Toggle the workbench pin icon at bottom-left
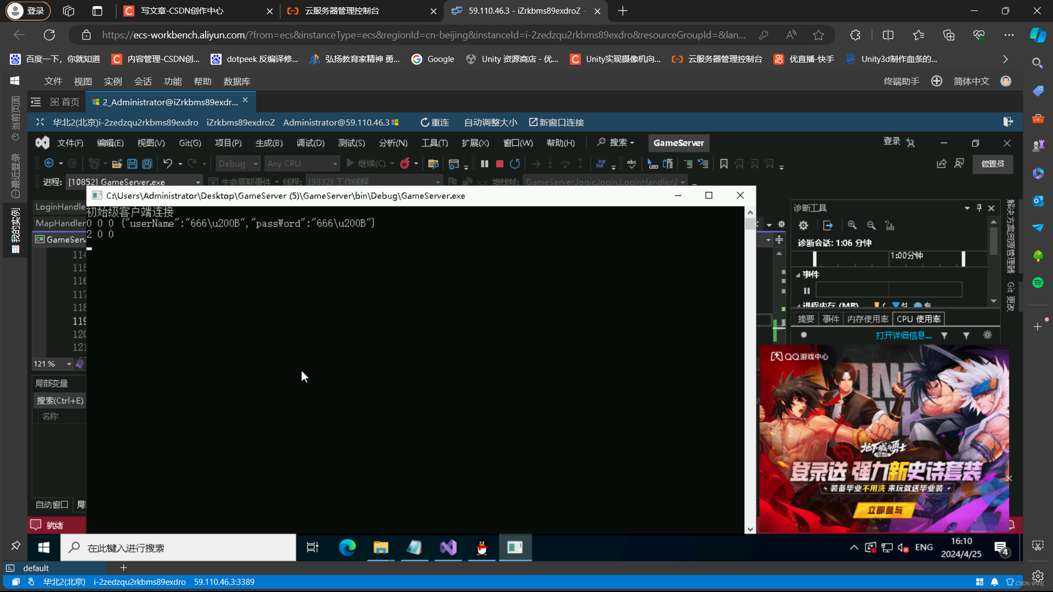This screenshot has height=592, width=1053. 15,546
